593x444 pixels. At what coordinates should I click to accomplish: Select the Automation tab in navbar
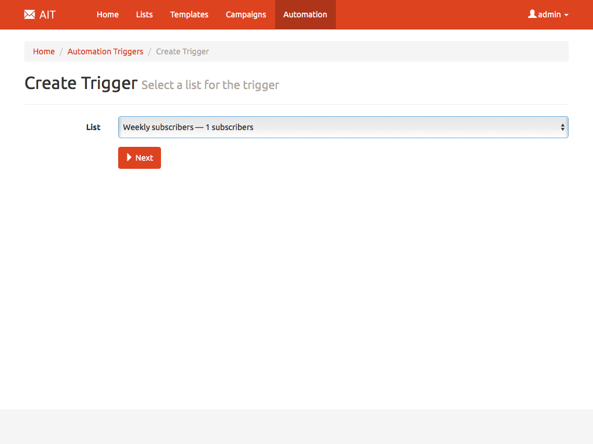(305, 14)
